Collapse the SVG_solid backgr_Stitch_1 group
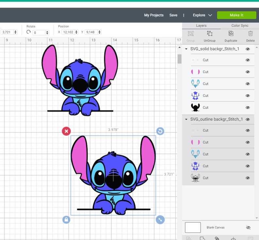 click(x=186, y=49)
